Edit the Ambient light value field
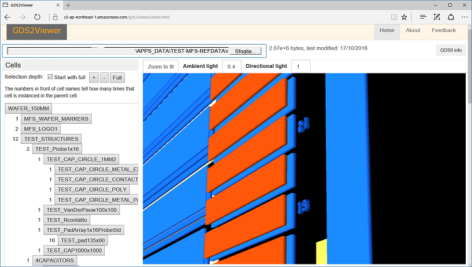This screenshot has width=472, height=267. pyautogui.click(x=232, y=67)
